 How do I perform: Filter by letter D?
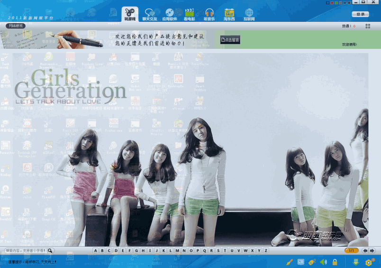[116, 250]
